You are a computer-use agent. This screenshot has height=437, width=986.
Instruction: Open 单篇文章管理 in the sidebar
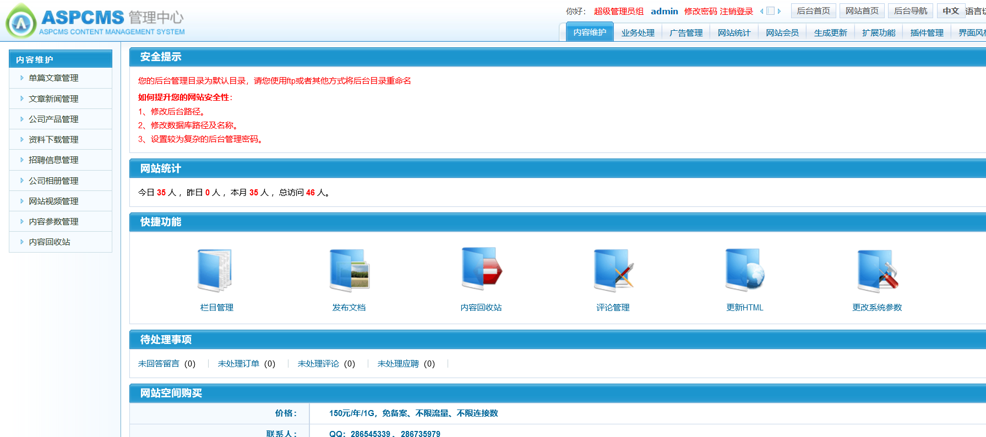[53, 78]
